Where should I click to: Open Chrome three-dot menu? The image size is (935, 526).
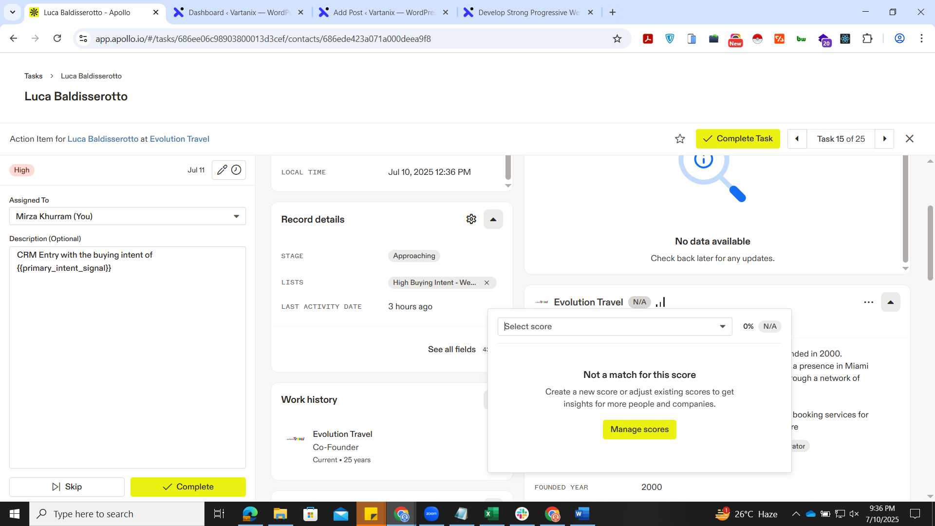(x=921, y=38)
